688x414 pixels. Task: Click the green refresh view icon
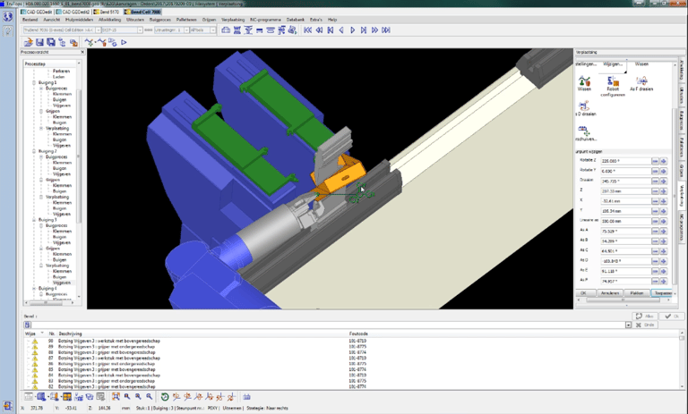165,396
